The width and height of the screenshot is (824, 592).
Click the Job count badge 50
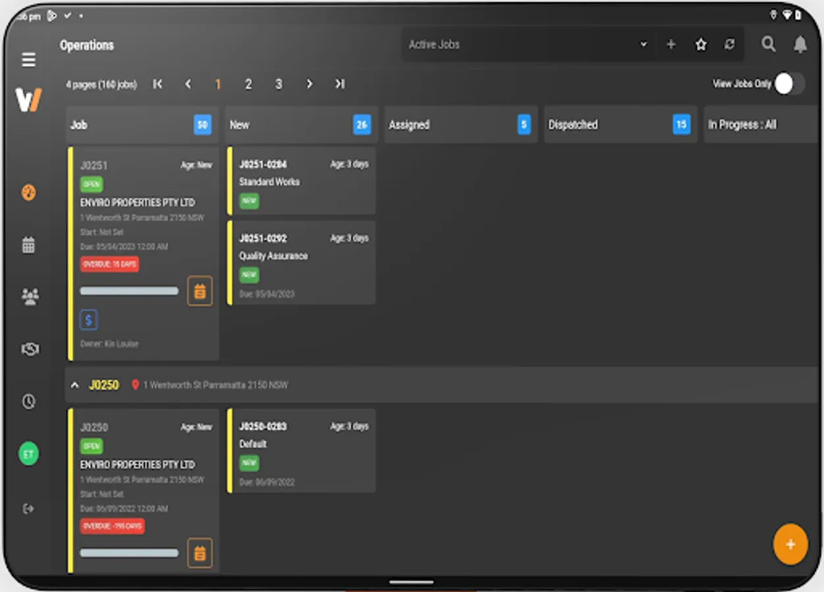click(x=203, y=124)
